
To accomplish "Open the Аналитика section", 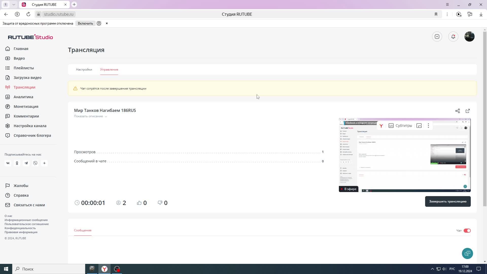I will coord(19,97).
